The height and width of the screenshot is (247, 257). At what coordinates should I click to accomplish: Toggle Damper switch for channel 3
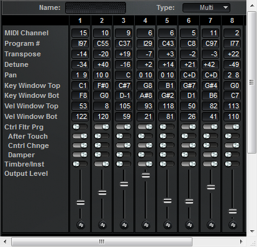tap(124, 155)
